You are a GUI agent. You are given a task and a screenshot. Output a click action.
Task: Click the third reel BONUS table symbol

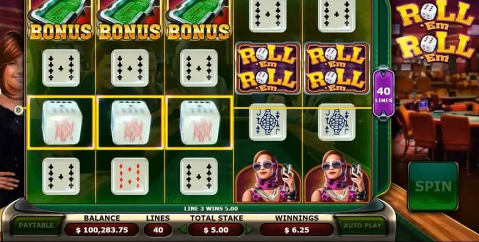click(x=199, y=20)
